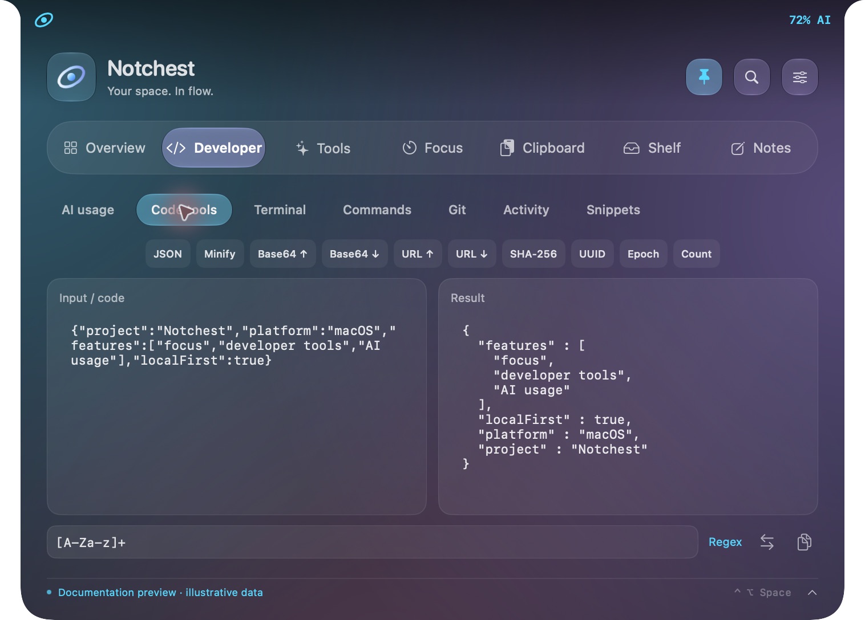Screen dimensions: 865x620
Task: Click the 72% AI usage indicator
Action: (x=810, y=20)
